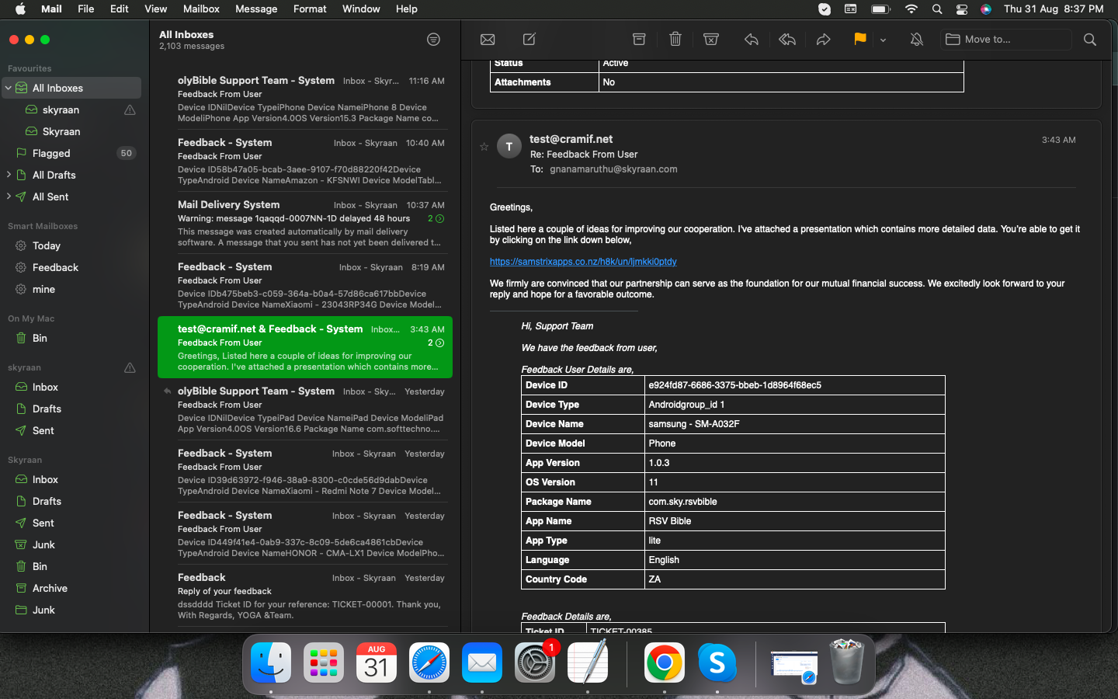
Task: Open the Mailbox menu
Action: (x=201, y=9)
